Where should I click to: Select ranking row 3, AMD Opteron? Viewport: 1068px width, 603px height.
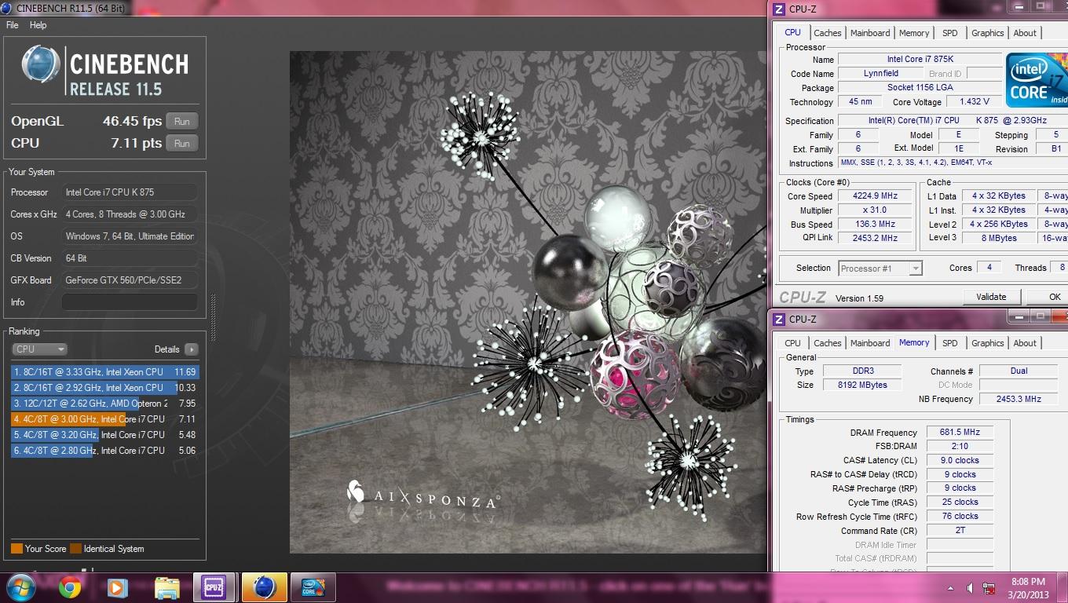[105, 404]
